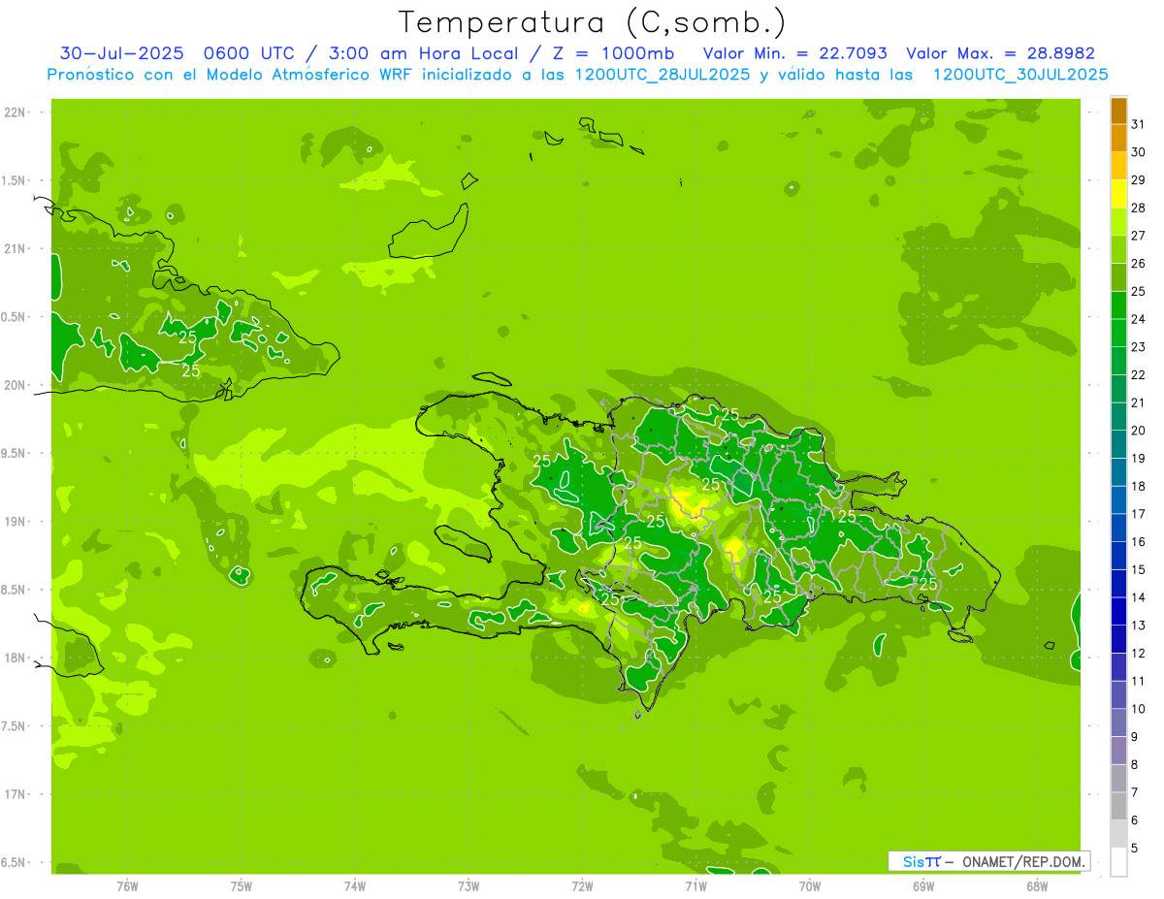Click the '21N' latitude axis label

16,248
